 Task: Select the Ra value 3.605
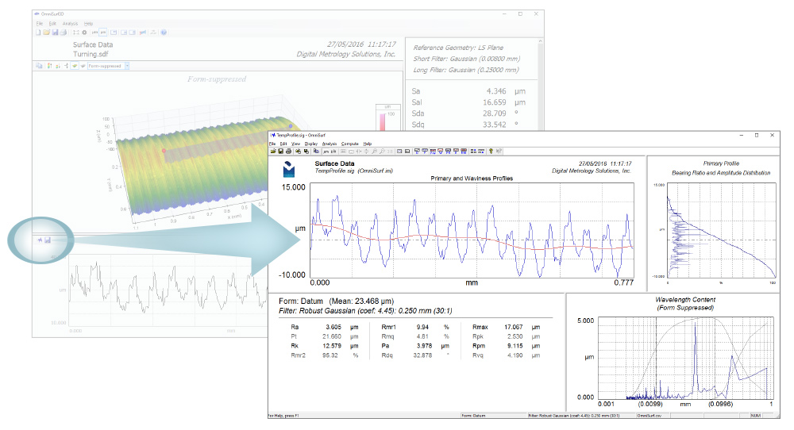click(x=333, y=328)
